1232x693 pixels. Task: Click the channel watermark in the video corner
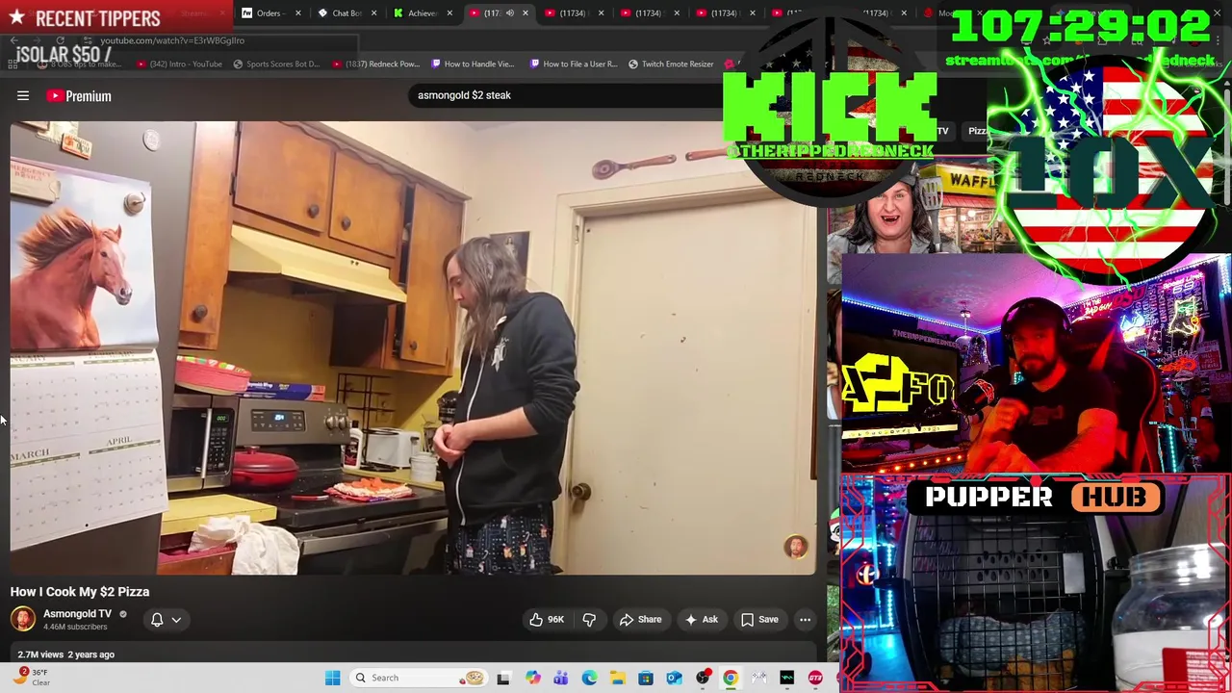[795, 548]
